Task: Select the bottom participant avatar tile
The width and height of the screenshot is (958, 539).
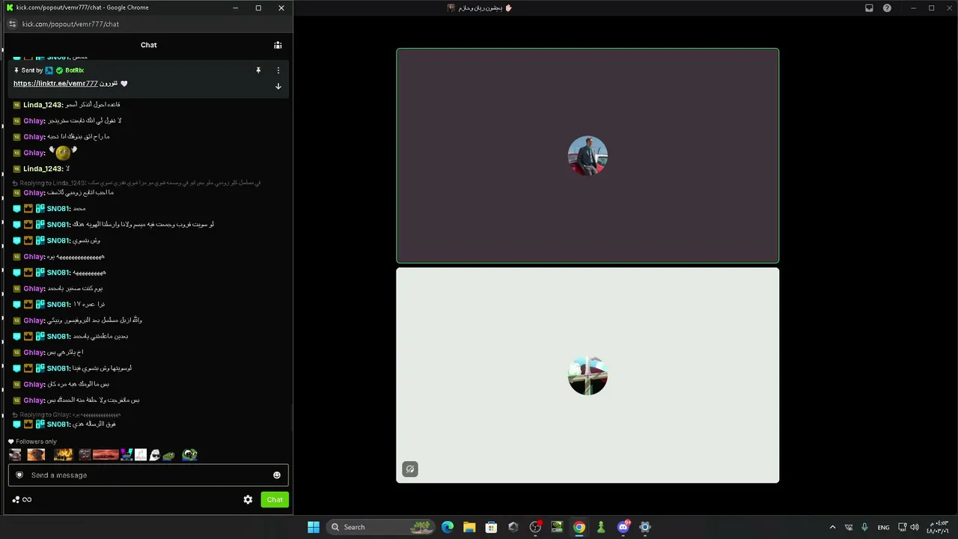Action: (x=588, y=375)
